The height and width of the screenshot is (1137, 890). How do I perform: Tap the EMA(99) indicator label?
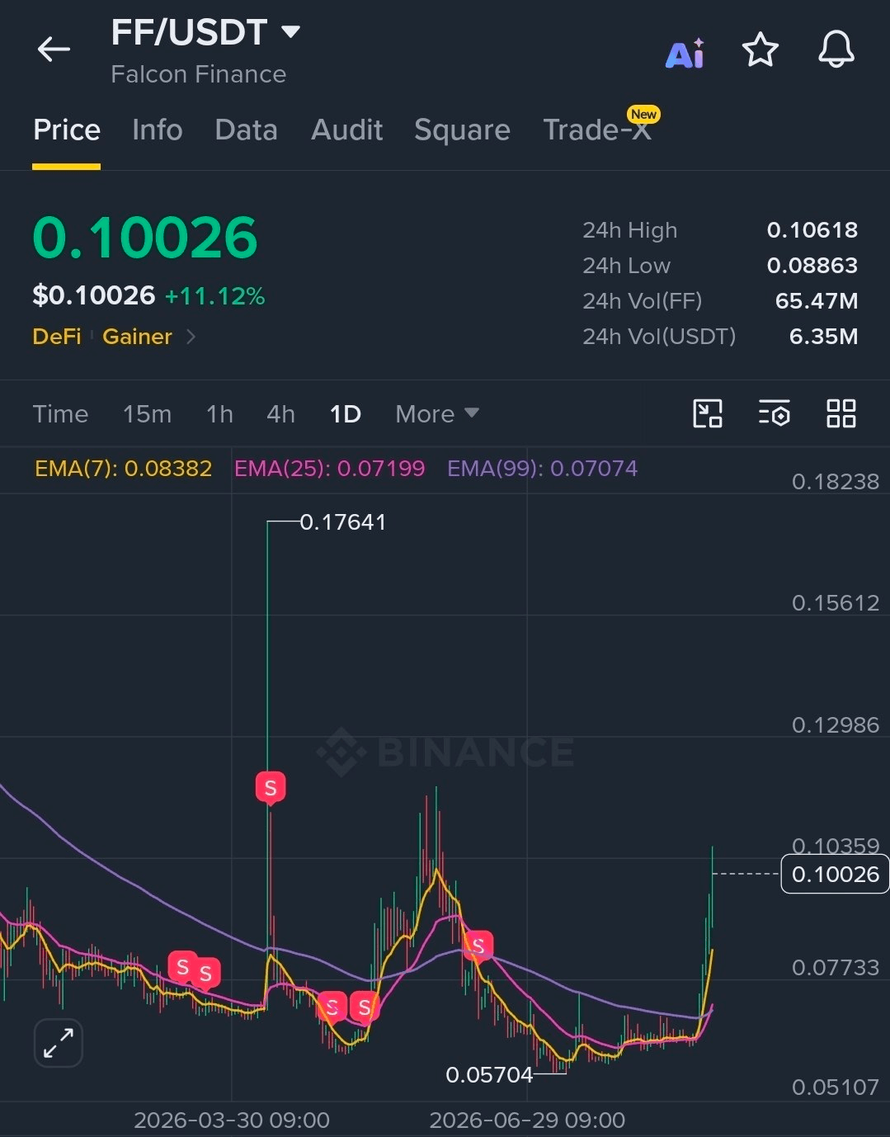coord(542,469)
